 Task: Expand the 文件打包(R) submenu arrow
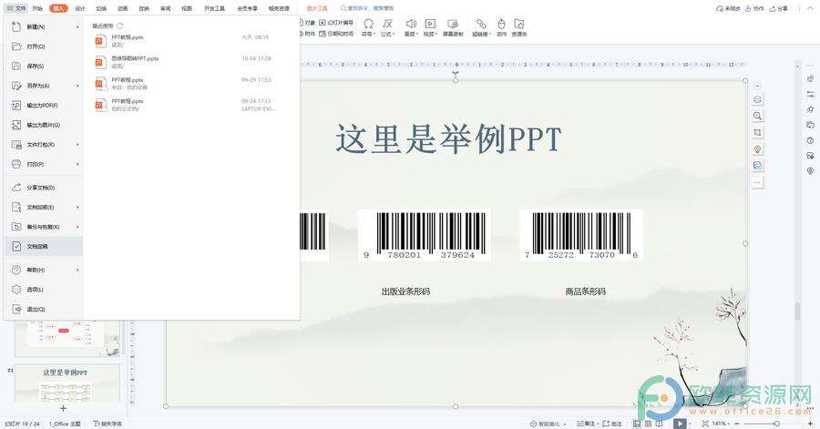pyautogui.click(x=77, y=145)
